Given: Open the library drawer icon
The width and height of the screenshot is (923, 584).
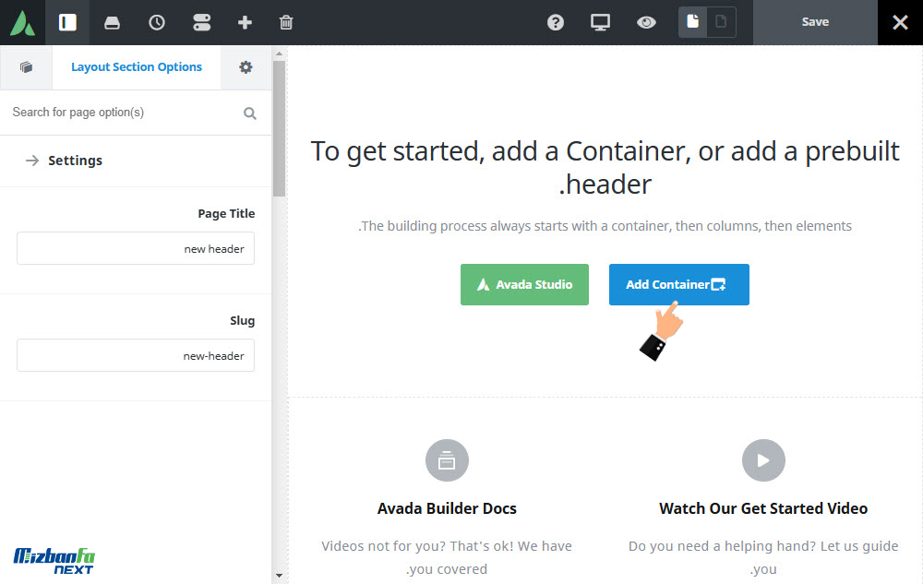Looking at the screenshot, I should coord(112,22).
